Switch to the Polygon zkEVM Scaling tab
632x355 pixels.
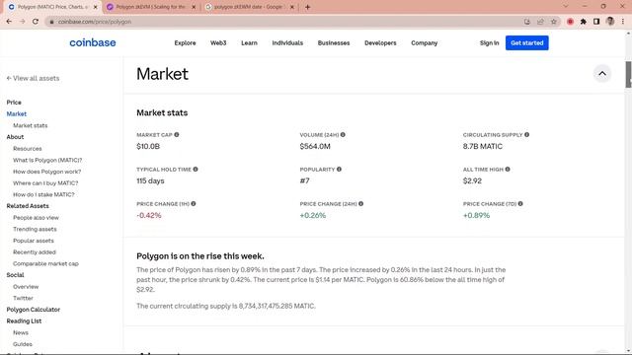point(151,7)
